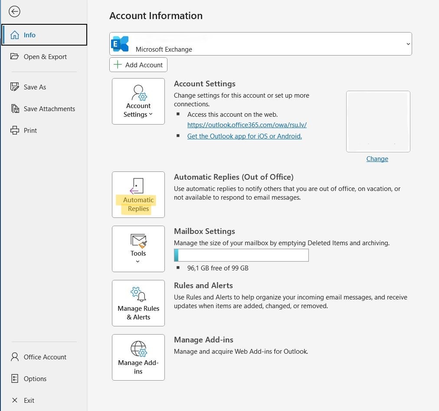This screenshot has height=411, width=439.
Task: Click the Microsoft Exchange logo icon
Action: [x=120, y=44]
